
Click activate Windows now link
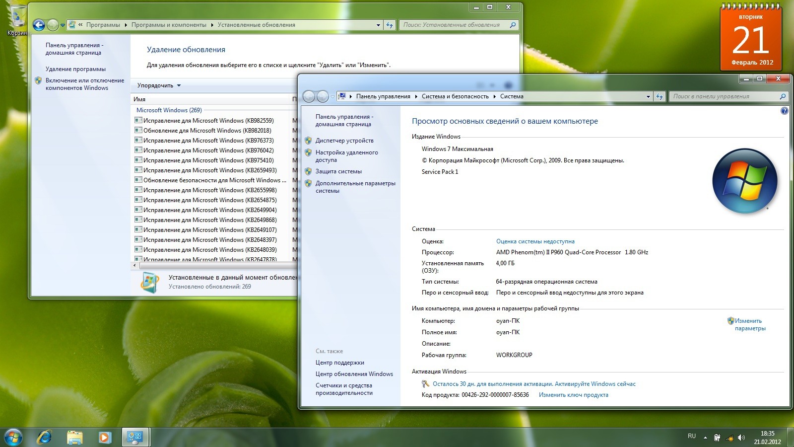pyautogui.click(x=534, y=384)
